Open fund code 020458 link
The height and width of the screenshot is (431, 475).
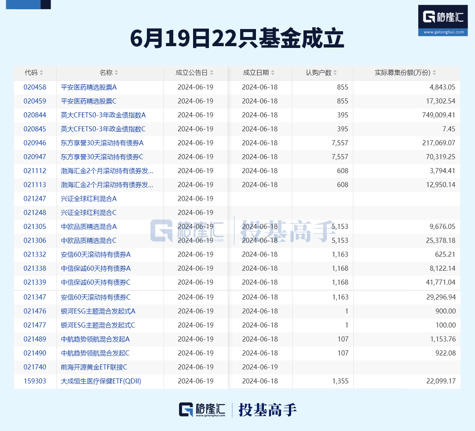pos(35,87)
